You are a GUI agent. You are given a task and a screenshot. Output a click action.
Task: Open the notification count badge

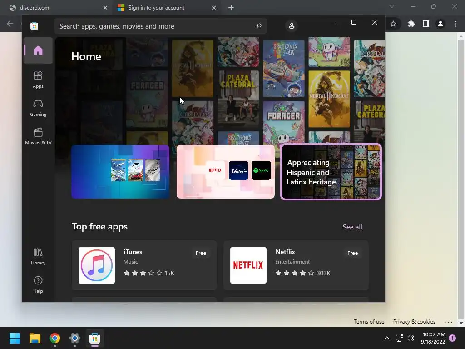(452, 338)
